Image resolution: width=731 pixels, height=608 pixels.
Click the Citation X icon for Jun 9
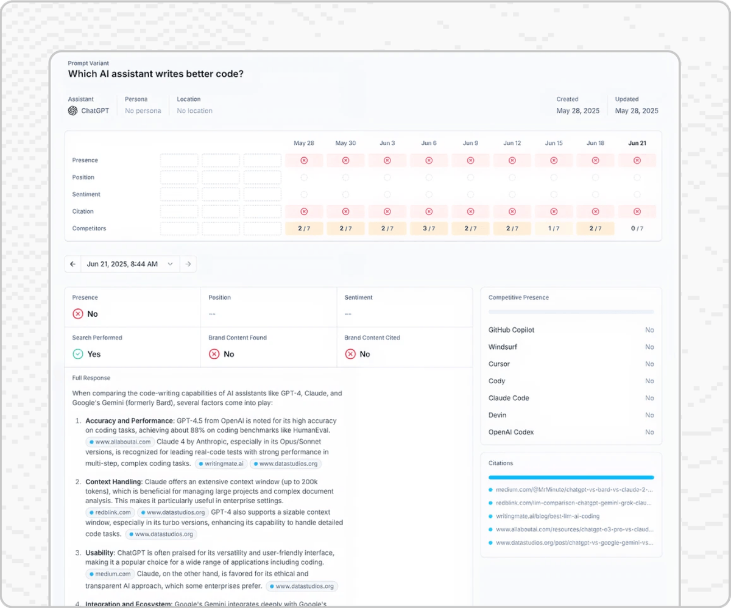pos(470,211)
